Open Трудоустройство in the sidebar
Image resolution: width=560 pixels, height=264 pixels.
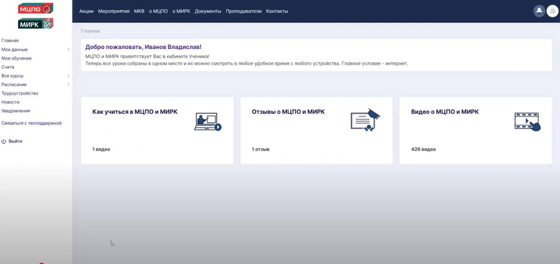point(20,93)
